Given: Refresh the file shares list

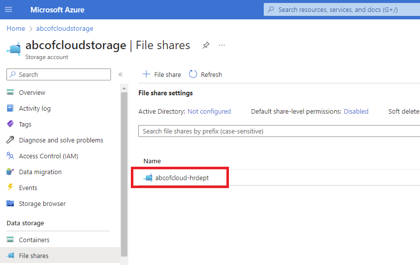Looking at the screenshot, I should click(206, 74).
